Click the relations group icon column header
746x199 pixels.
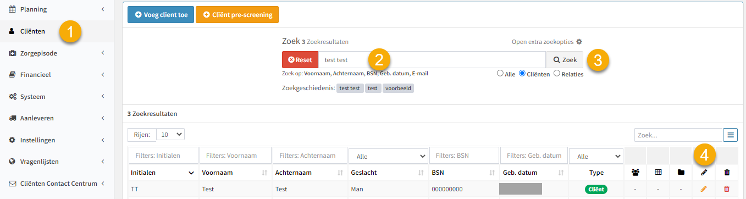click(636, 173)
